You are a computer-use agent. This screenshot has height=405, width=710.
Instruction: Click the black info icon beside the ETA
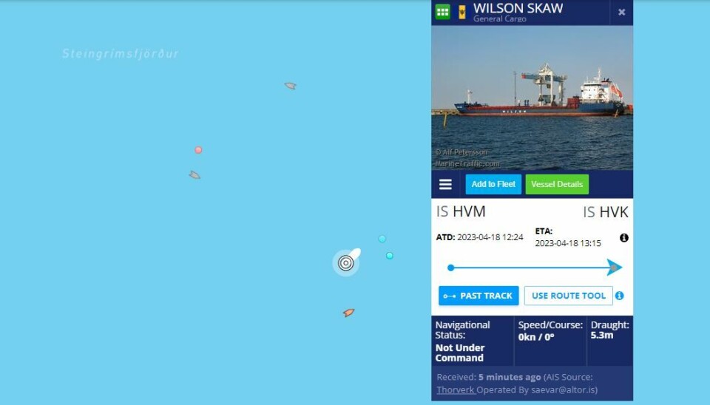624,237
